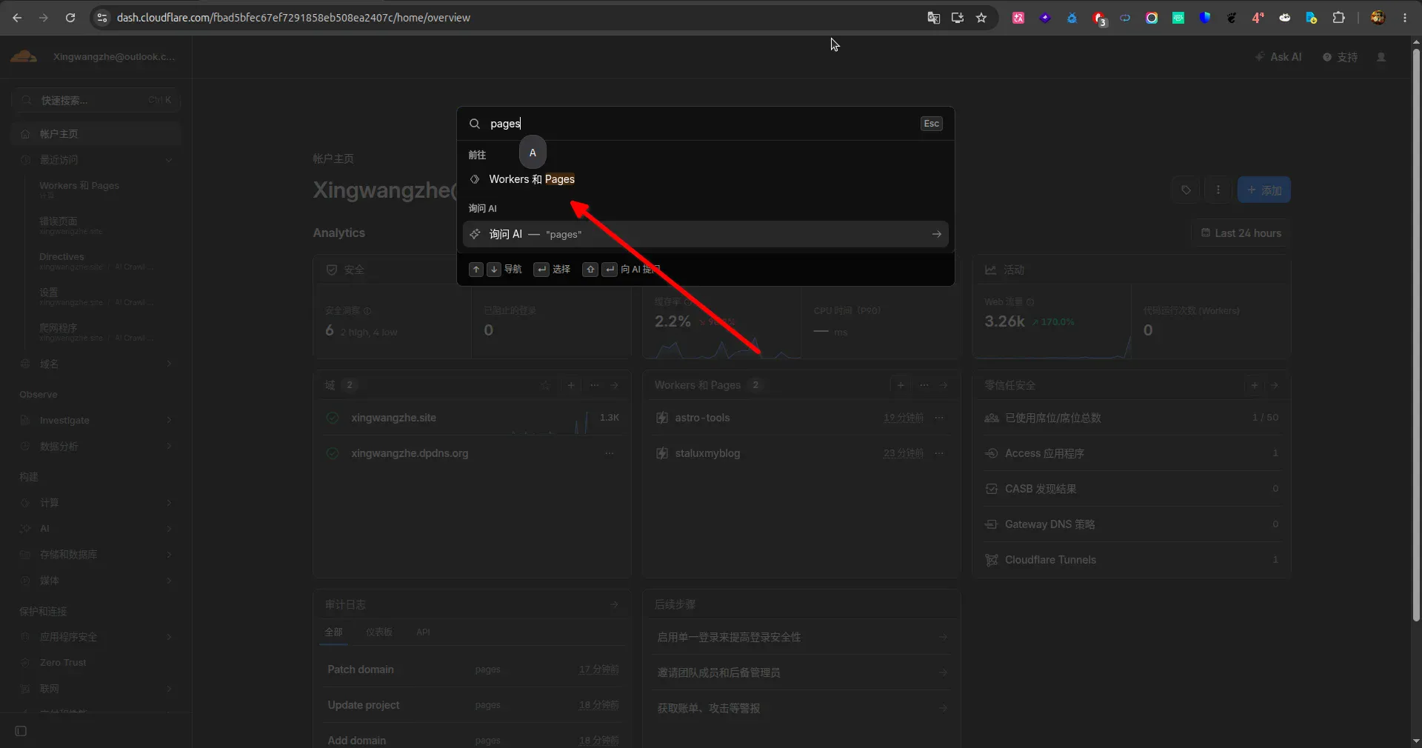Collapse the sidebar with the bottom panel icon
This screenshot has height=748, width=1422.
pyautogui.click(x=21, y=731)
